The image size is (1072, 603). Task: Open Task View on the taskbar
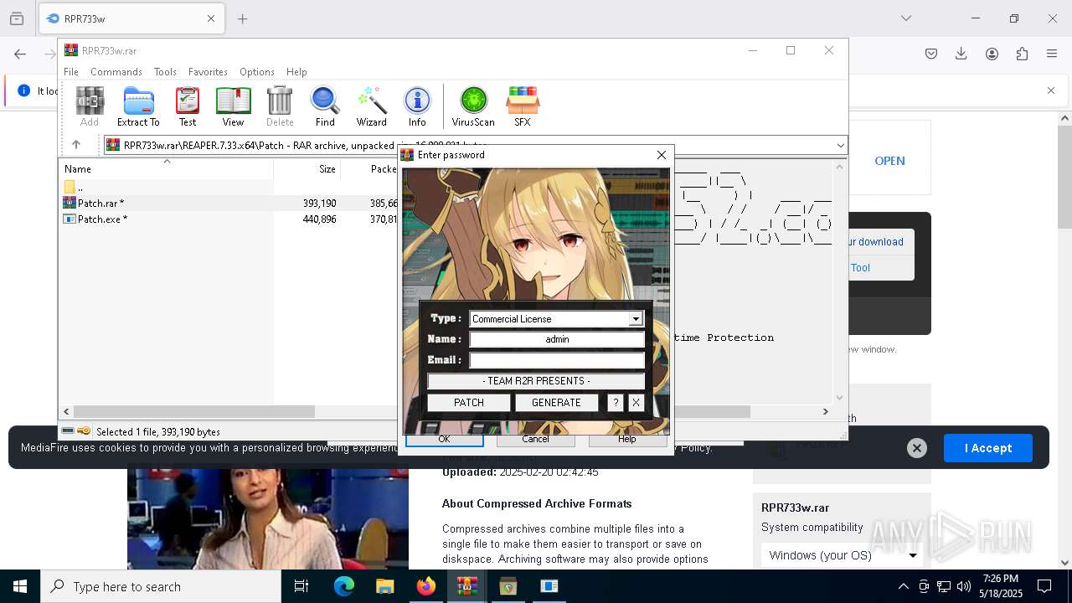301,586
